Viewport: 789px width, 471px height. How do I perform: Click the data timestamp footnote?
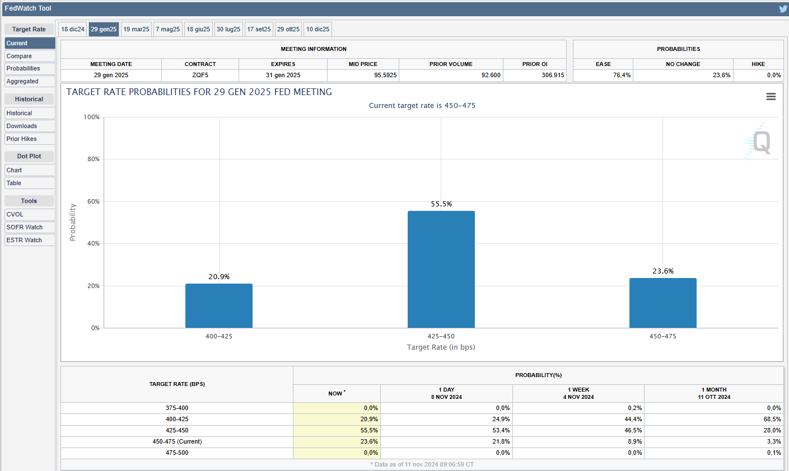coord(422,464)
